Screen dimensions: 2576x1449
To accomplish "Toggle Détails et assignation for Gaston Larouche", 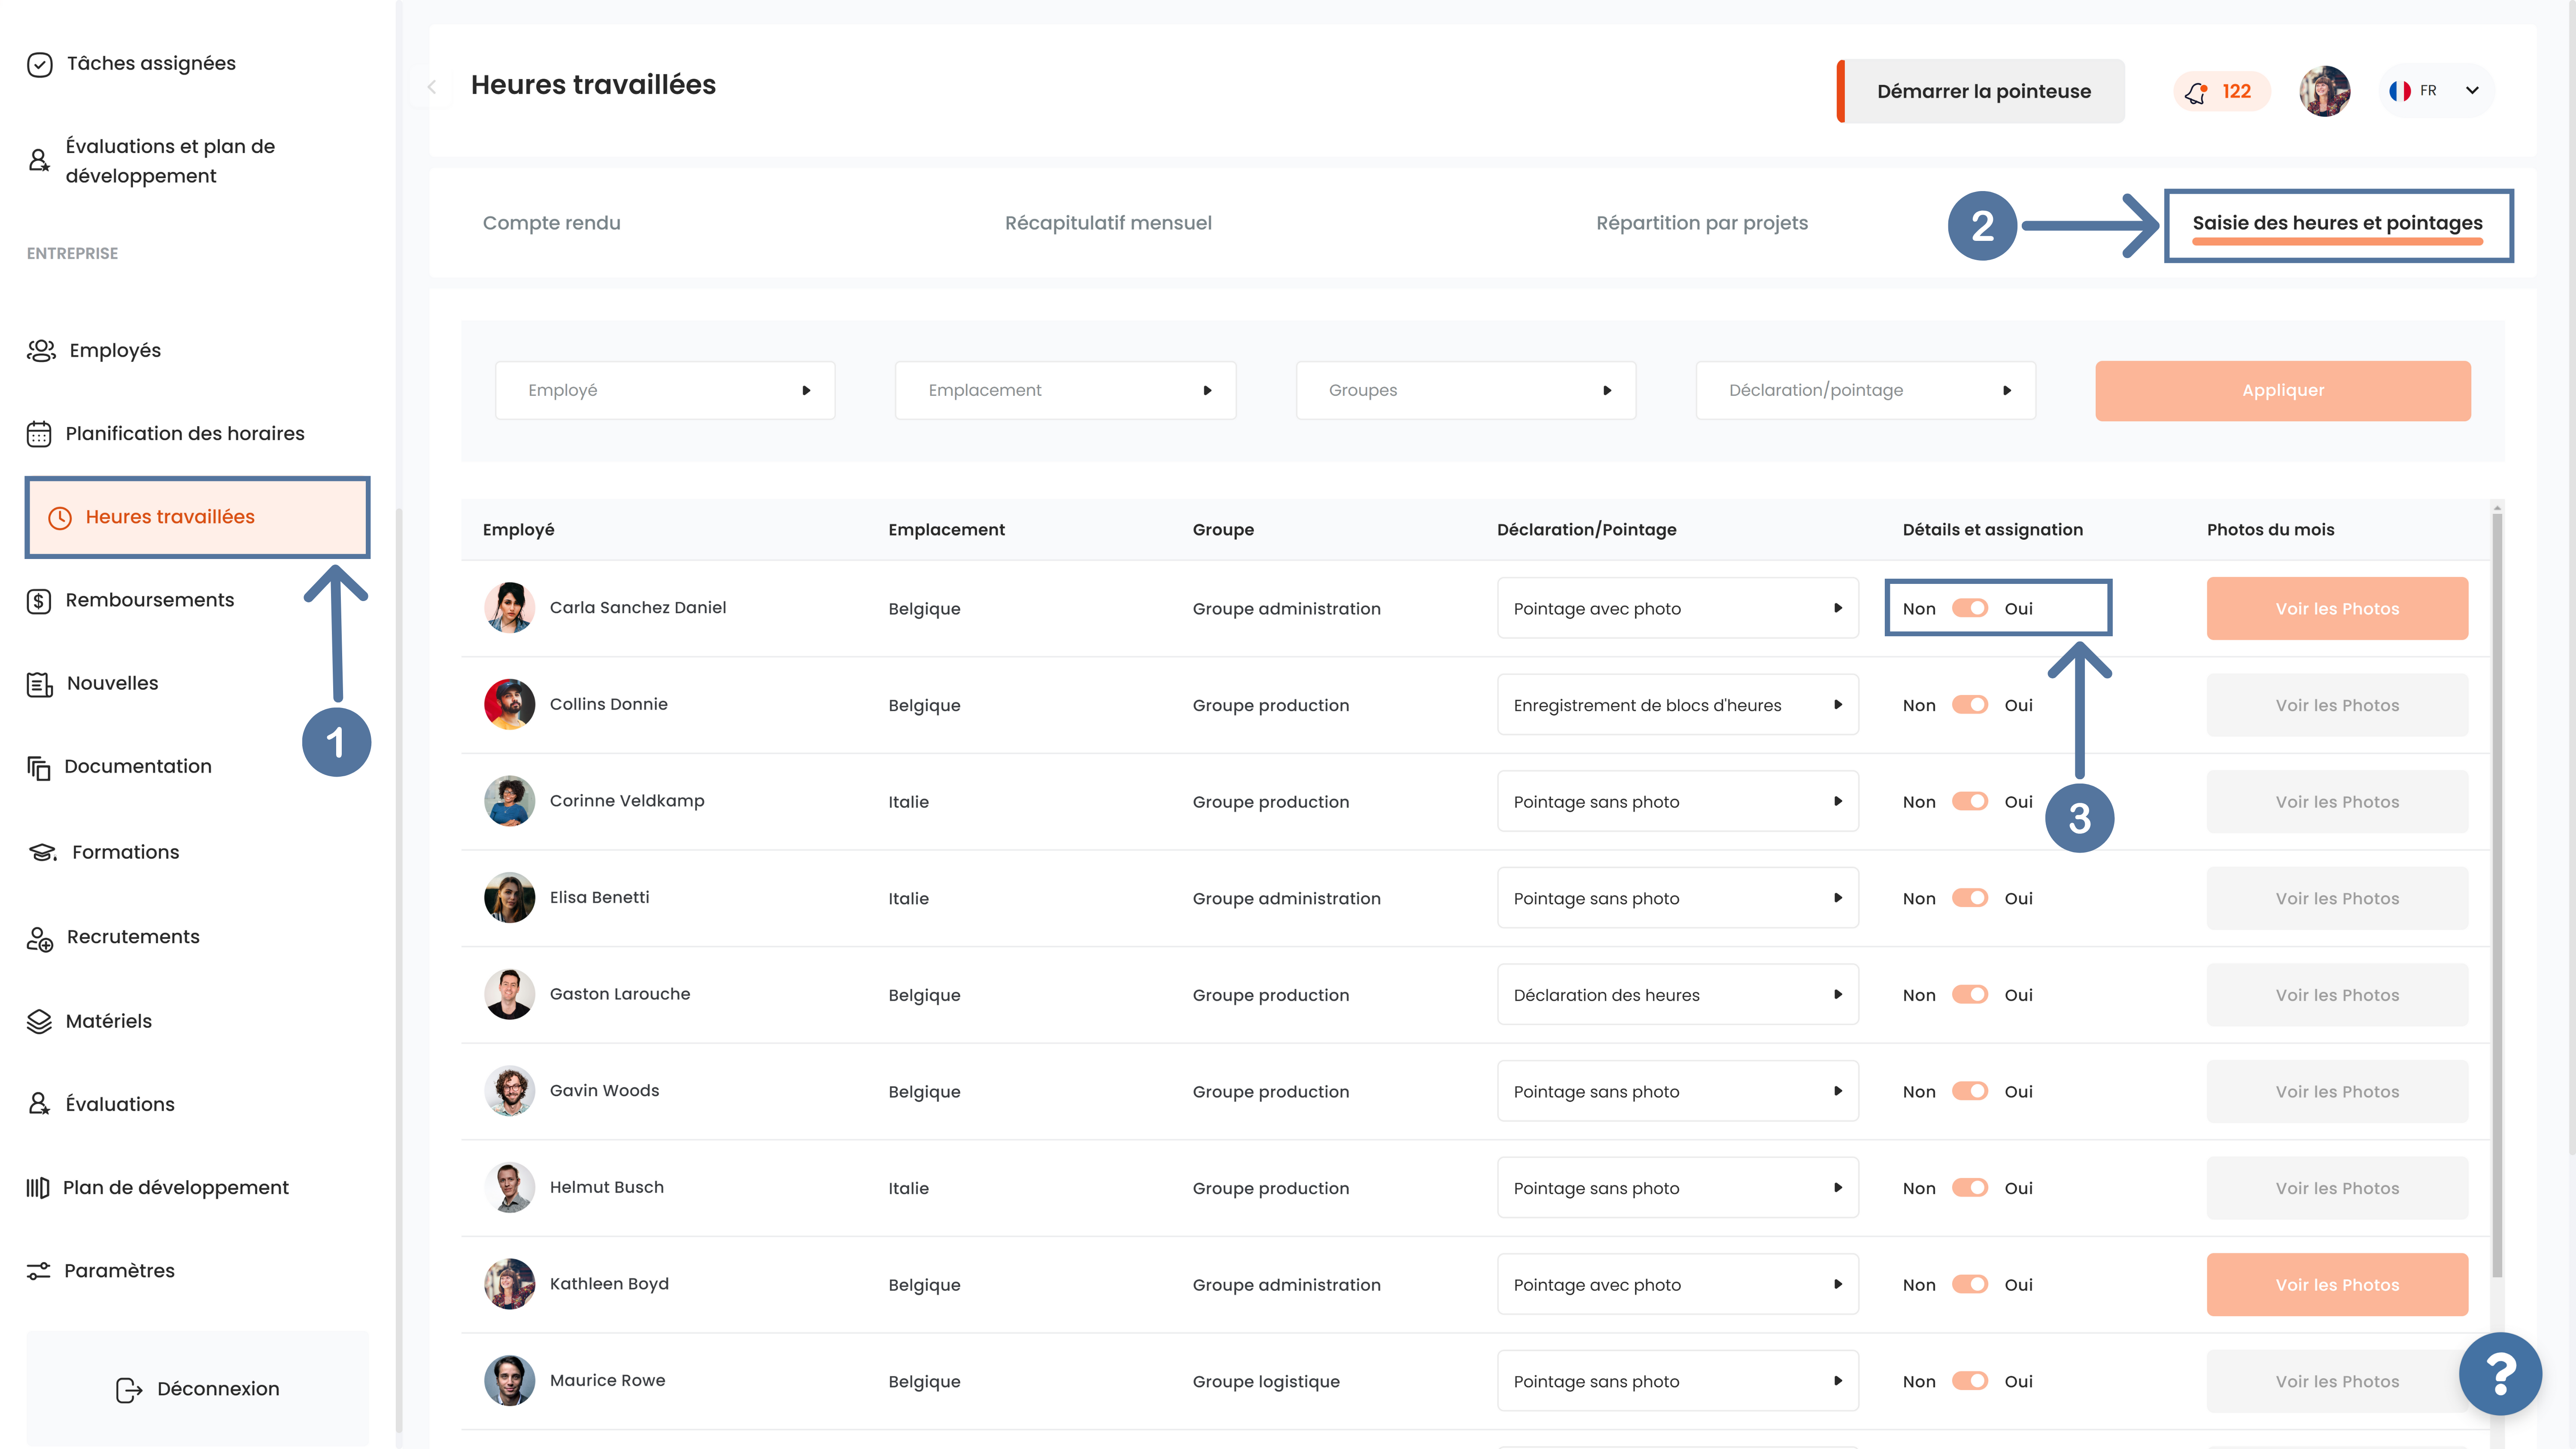I will 1970,994.
